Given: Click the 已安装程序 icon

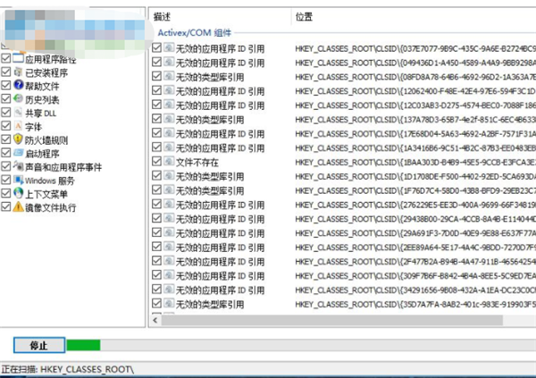Looking at the screenshot, I should [18, 71].
